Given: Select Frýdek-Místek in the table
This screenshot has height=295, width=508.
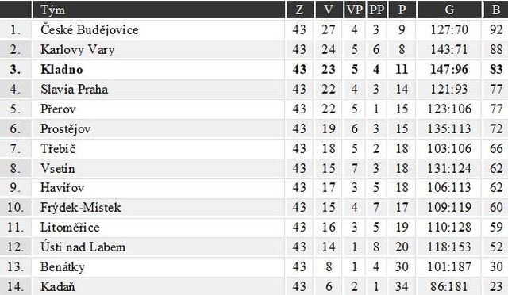Looking at the screenshot, I should pyautogui.click(x=81, y=208).
